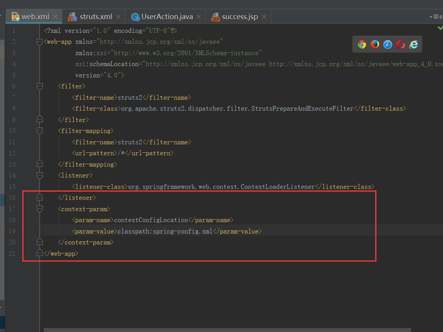443x332 pixels.
Task: Collapse fold marker at closing context-param tag
Action: 40,242
